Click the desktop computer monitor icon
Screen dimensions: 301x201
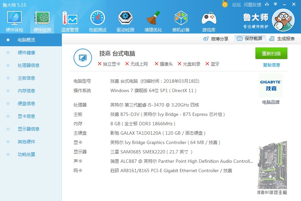(x=83, y=58)
